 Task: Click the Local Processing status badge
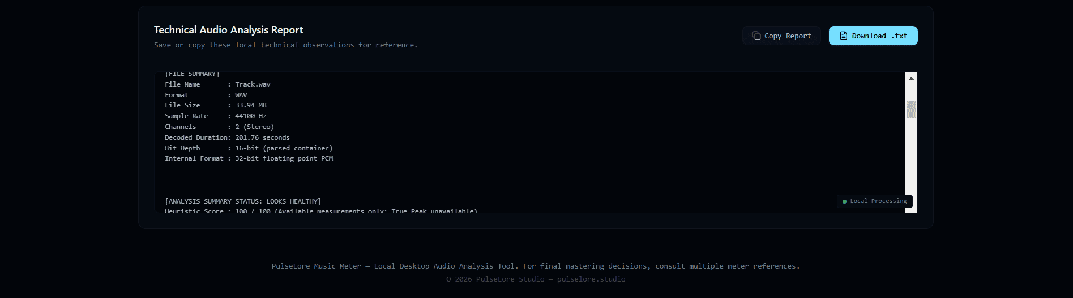click(x=874, y=201)
